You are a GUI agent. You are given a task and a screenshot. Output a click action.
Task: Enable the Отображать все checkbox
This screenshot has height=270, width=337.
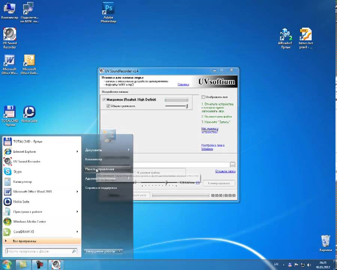coord(203,97)
